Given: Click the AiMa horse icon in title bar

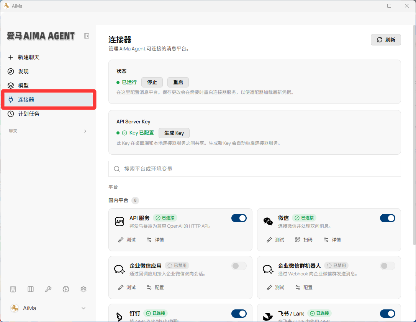Looking at the screenshot, I should point(7,6).
